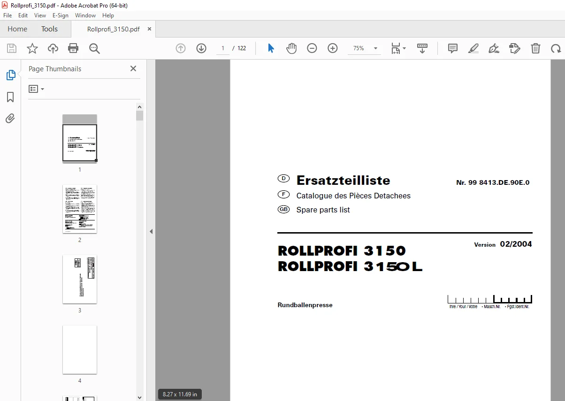
Task: Open thumbnail options dropdown menu
Action: (x=36, y=89)
